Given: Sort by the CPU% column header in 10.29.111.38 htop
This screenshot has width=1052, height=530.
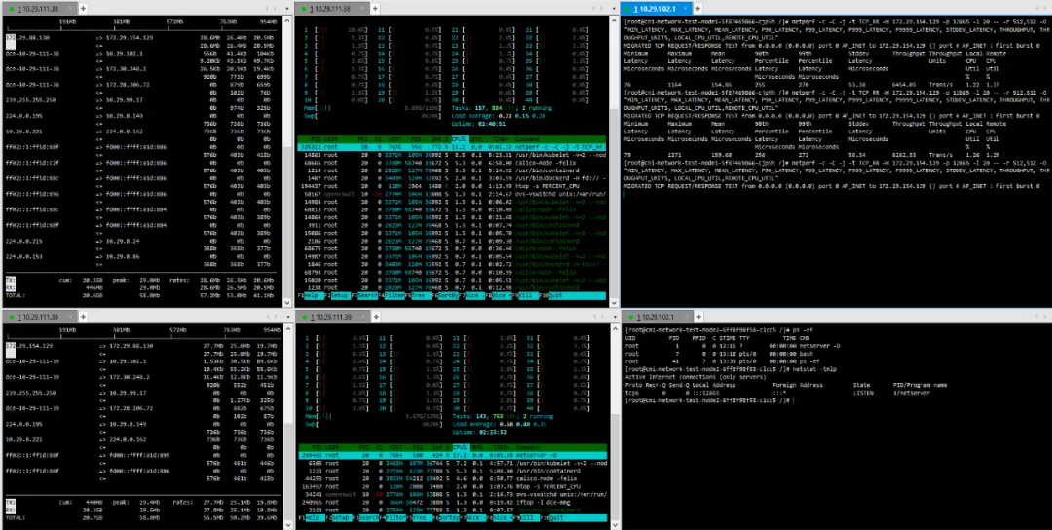Looking at the screenshot, I should 460,139.
